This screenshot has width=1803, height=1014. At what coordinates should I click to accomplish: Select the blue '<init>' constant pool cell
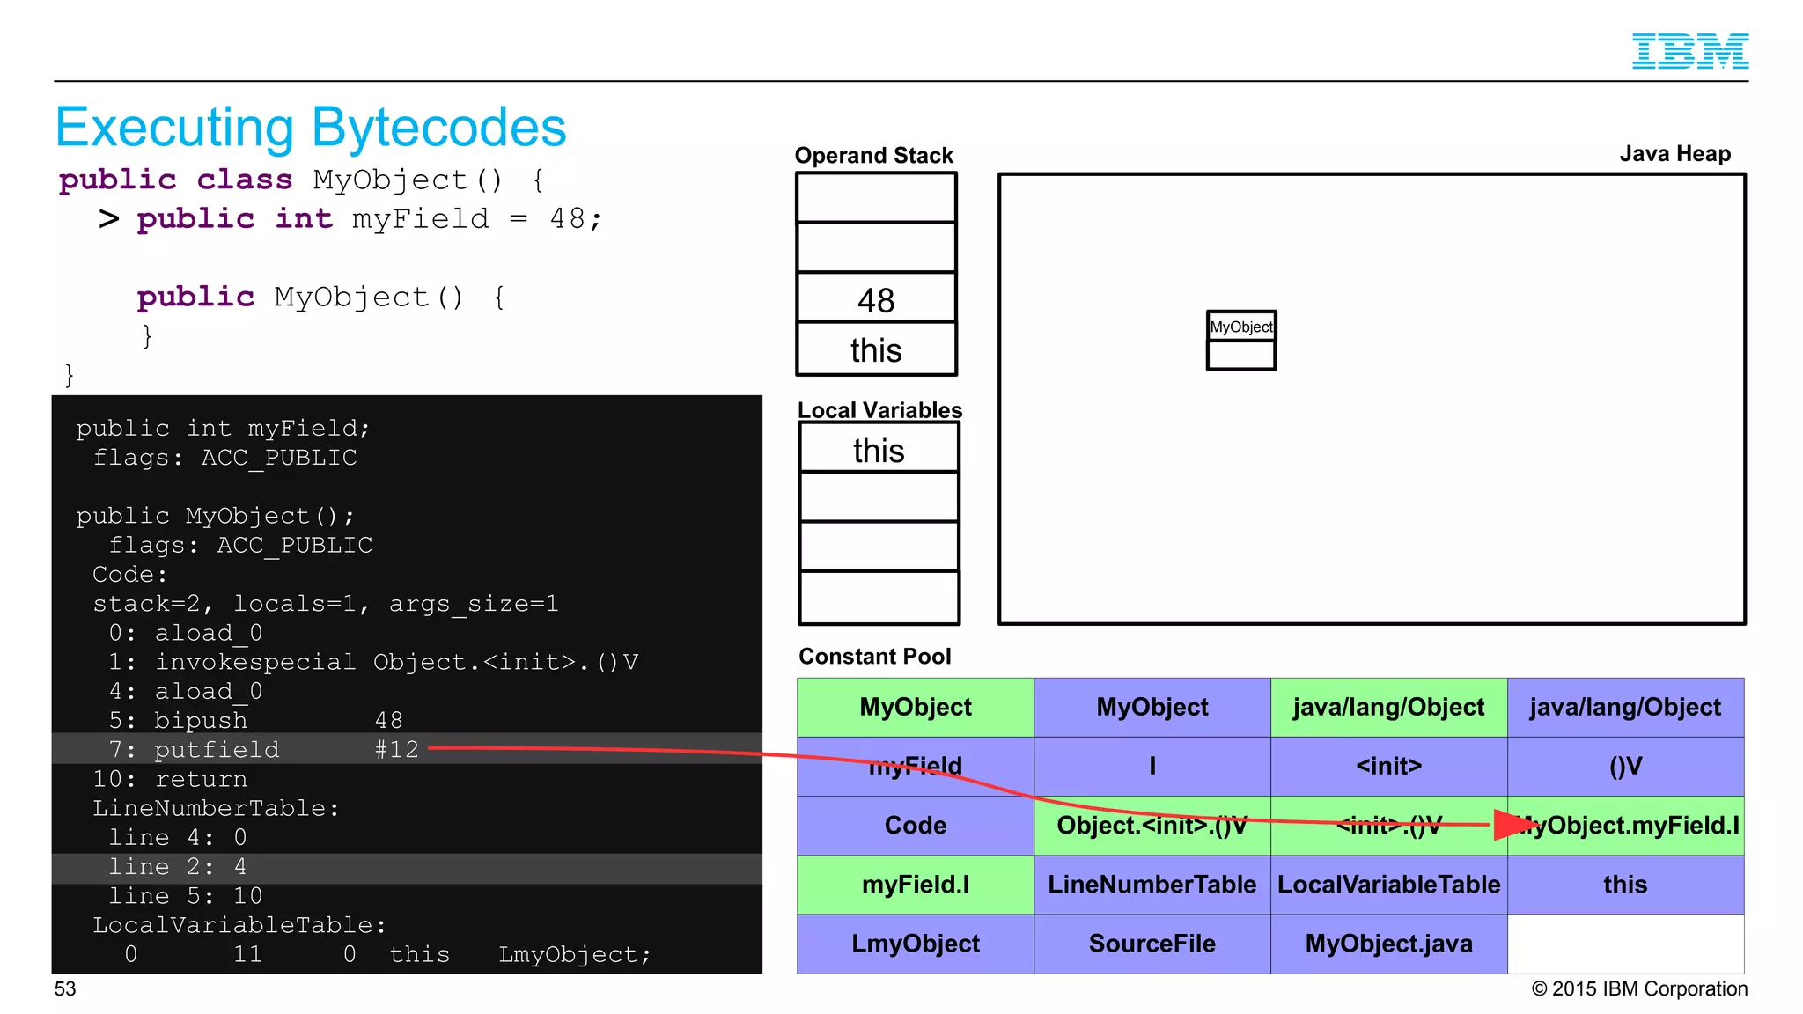[x=1389, y=767]
